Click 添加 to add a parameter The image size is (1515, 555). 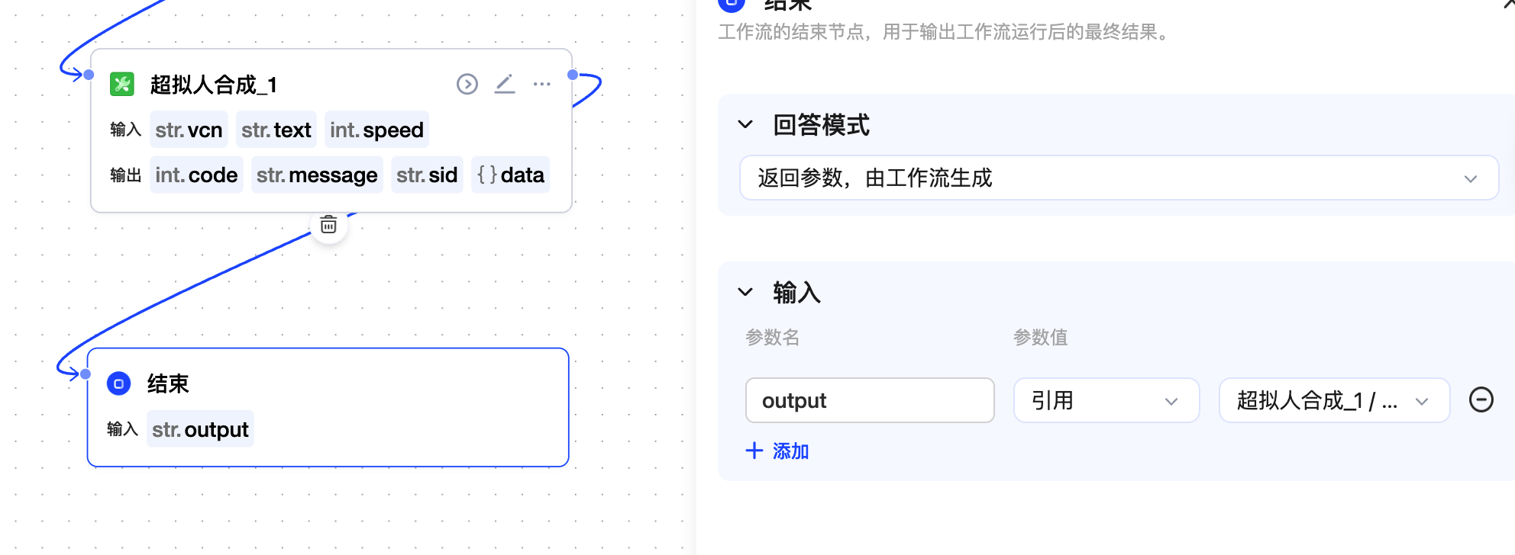pyautogui.click(x=790, y=451)
